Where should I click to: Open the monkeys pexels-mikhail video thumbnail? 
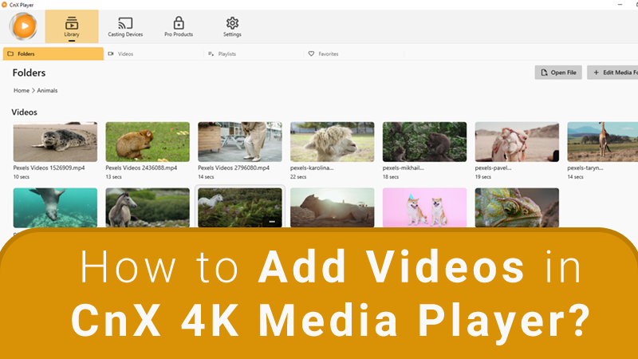point(425,142)
